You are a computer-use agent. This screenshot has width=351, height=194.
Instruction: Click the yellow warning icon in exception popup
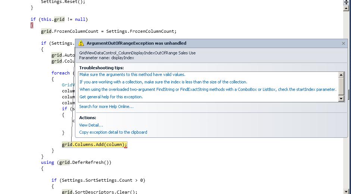pyautogui.click(x=81, y=44)
